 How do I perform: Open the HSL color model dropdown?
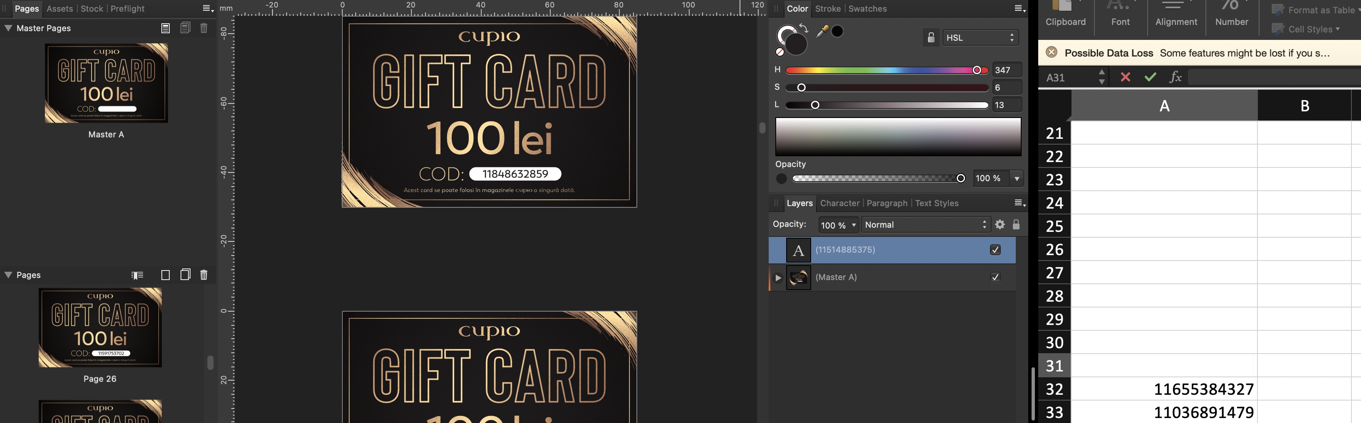point(980,37)
